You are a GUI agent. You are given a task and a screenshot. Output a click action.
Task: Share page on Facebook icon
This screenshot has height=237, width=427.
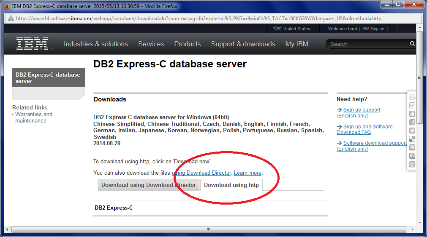pos(412,122)
